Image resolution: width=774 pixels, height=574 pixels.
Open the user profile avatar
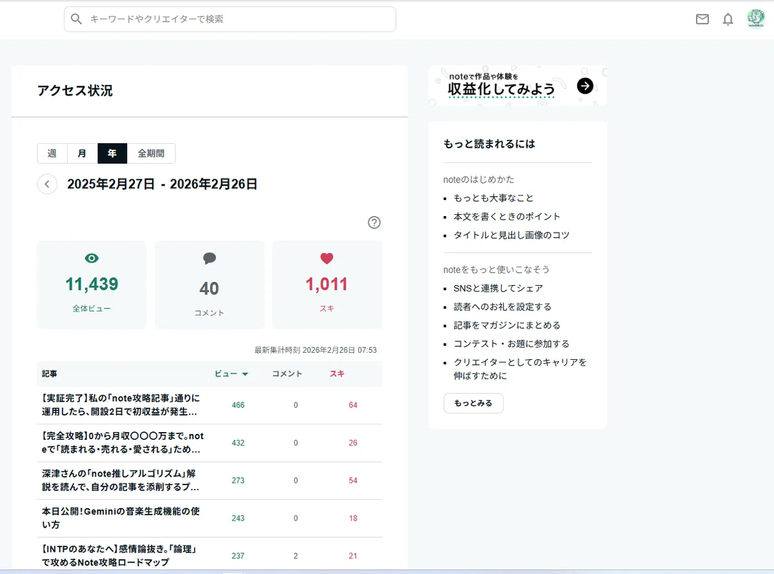tap(756, 19)
